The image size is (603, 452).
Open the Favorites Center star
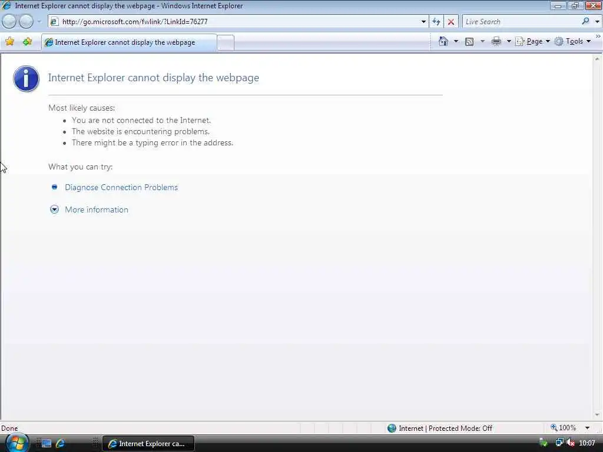[x=9, y=42]
